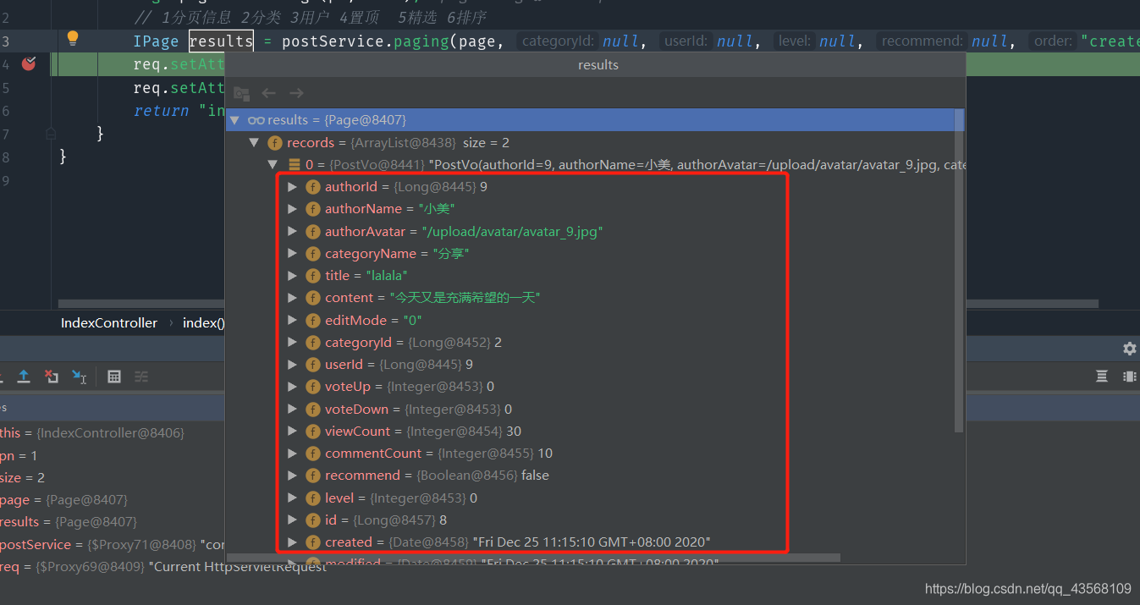The height and width of the screenshot is (605, 1140).
Task: Expand the authorAvatar field
Action: point(292,232)
